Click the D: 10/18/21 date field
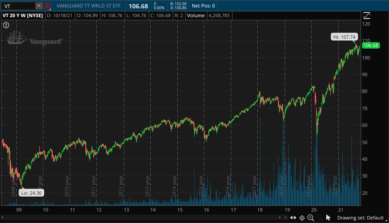Image resolution: width=389 pixels, height=223 pixels. pos(60,15)
